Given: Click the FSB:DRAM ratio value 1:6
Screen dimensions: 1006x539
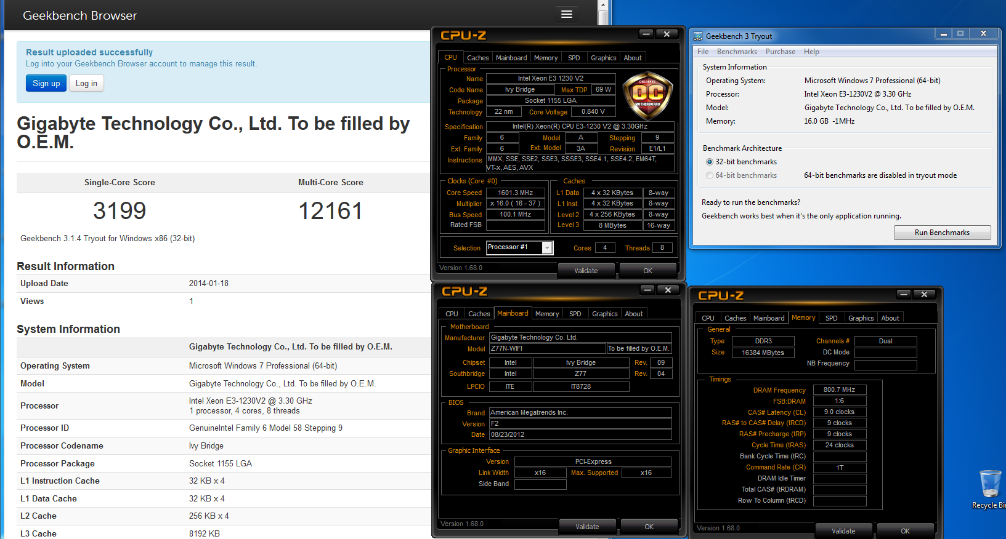Looking at the screenshot, I should point(840,401).
